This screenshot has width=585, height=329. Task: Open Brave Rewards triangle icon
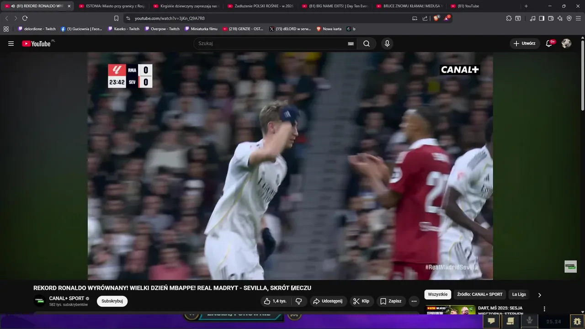[447, 18]
